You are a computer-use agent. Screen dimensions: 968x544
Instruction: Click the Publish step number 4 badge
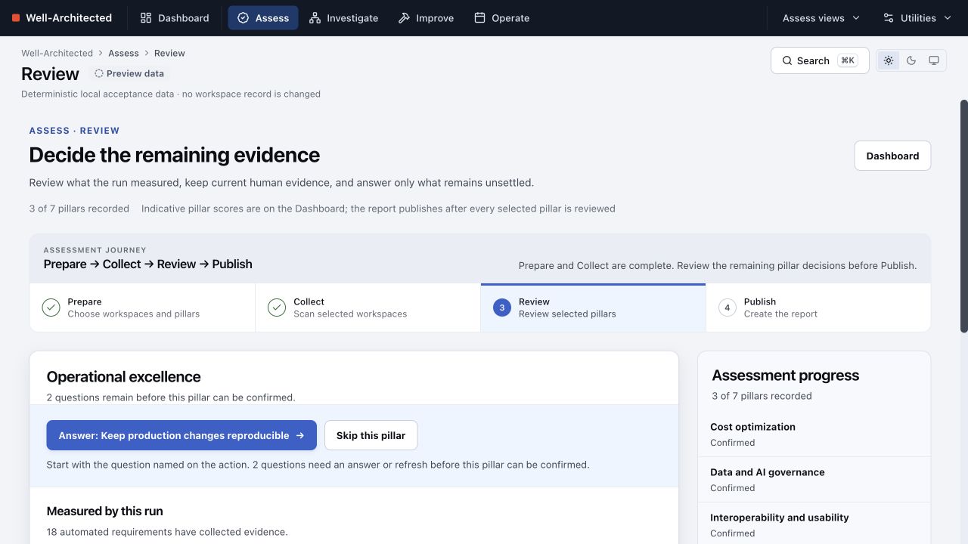tap(728, 308)
